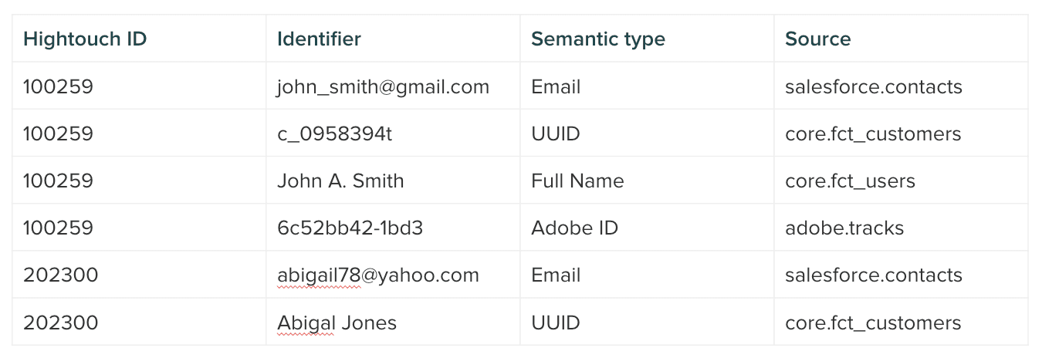
Task: Select the 6c52bb42-1bd3 identifier cell
Action: (x=350, y=228)
